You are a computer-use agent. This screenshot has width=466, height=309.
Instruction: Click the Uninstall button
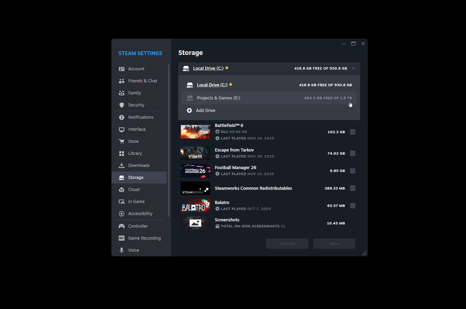[x=287, y=243]
